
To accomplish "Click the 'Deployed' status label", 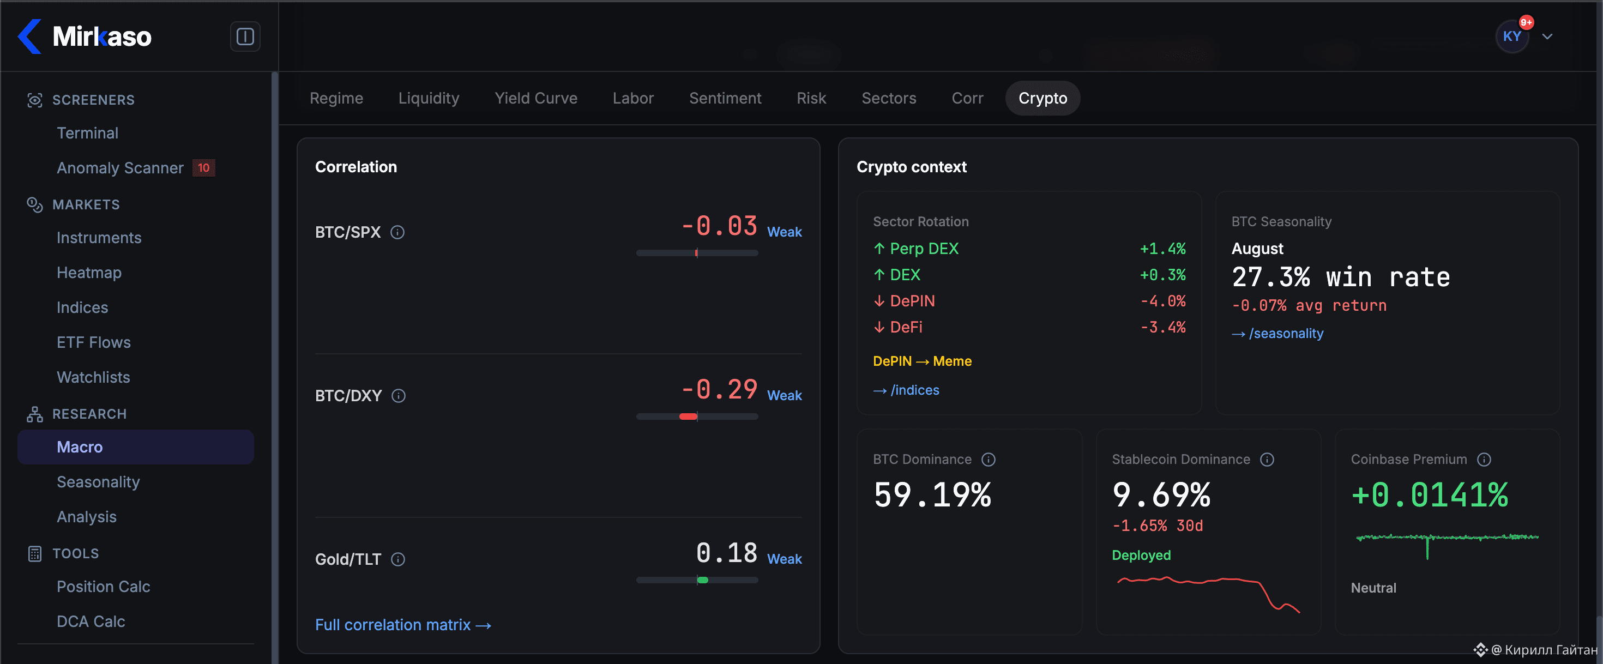I will (1141, 555).
